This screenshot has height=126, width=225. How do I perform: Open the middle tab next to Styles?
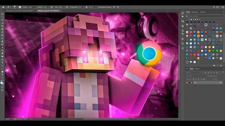tap(195, 12)
